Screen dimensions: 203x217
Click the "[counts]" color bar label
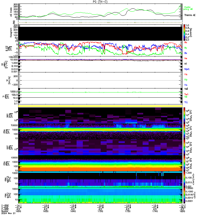[191, 33]
